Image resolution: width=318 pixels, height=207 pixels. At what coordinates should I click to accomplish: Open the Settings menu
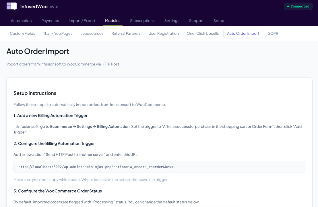172,20
